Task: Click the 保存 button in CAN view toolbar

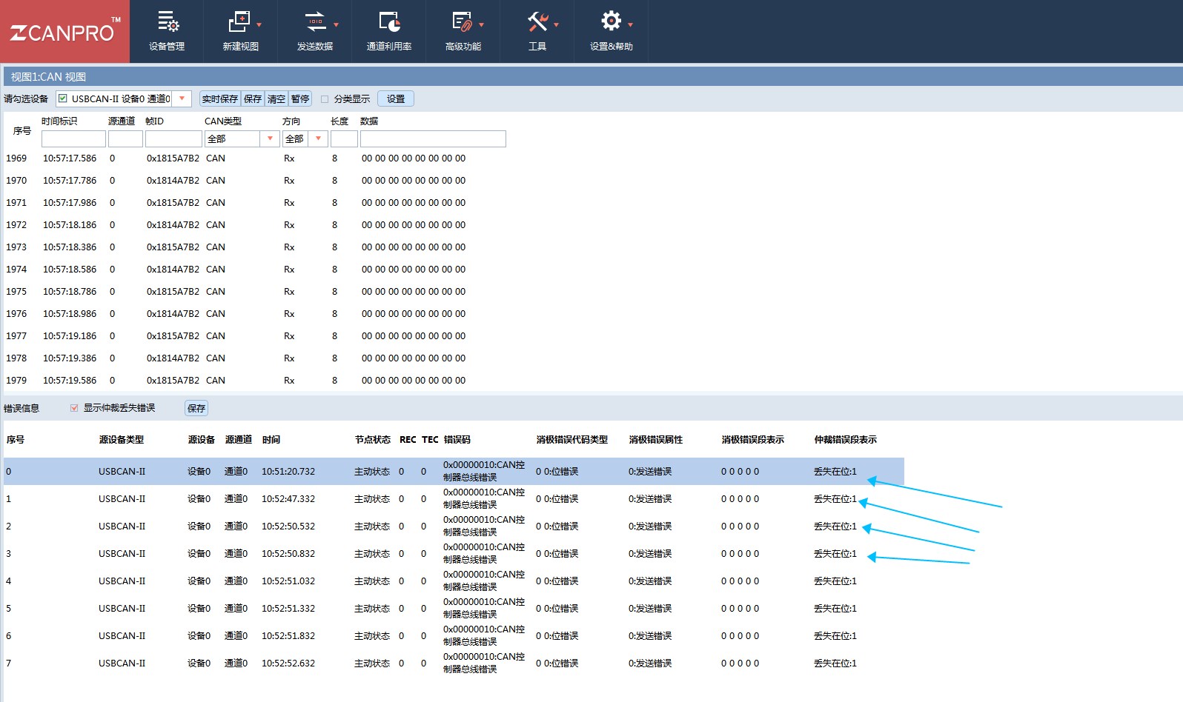Action: (253, 98)
